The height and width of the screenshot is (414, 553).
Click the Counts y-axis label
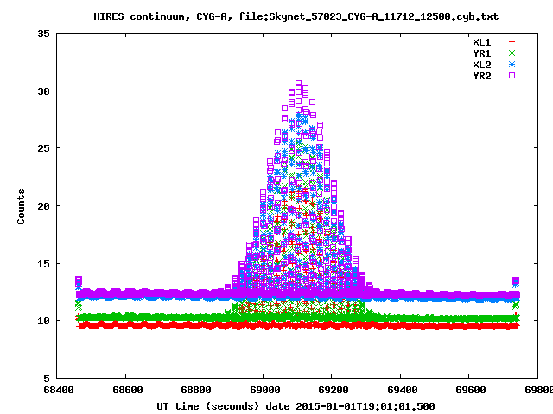[21, 206]
